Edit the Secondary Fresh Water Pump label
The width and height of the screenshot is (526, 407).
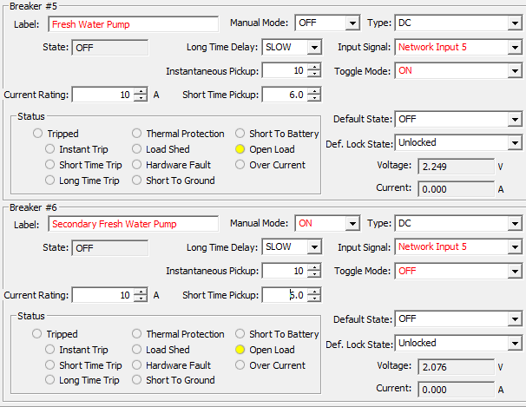point(133,224)
